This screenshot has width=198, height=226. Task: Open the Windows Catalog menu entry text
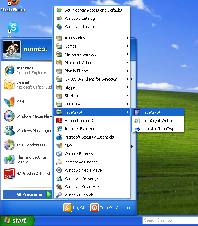80,18
